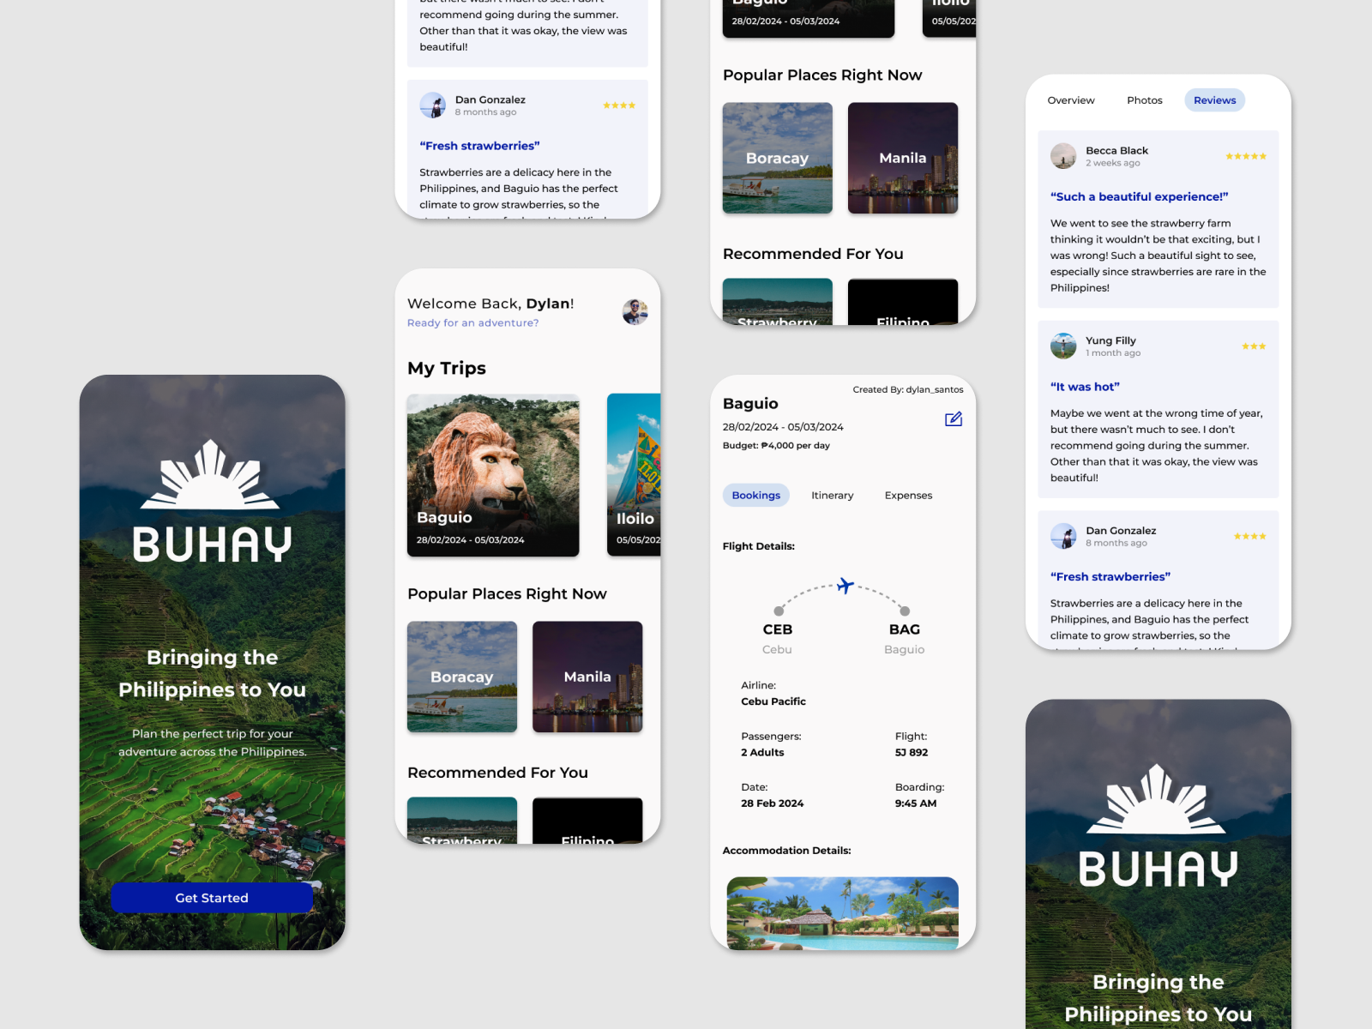
Task: Click the "Cebu Pacific" airline value
Action: (773, 701)
